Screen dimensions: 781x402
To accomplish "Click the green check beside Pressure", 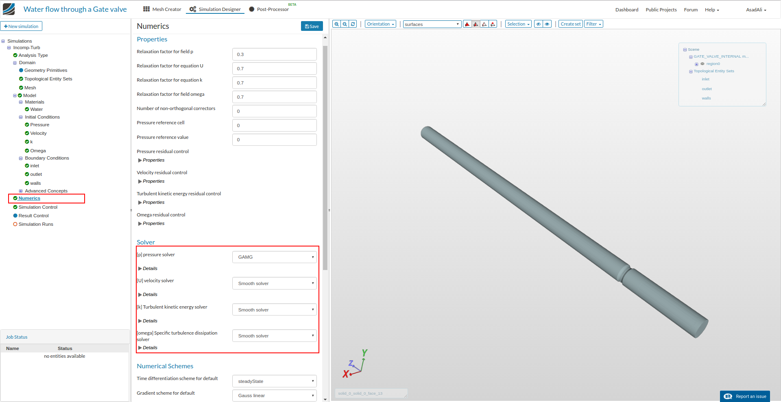I will [27, 125].
